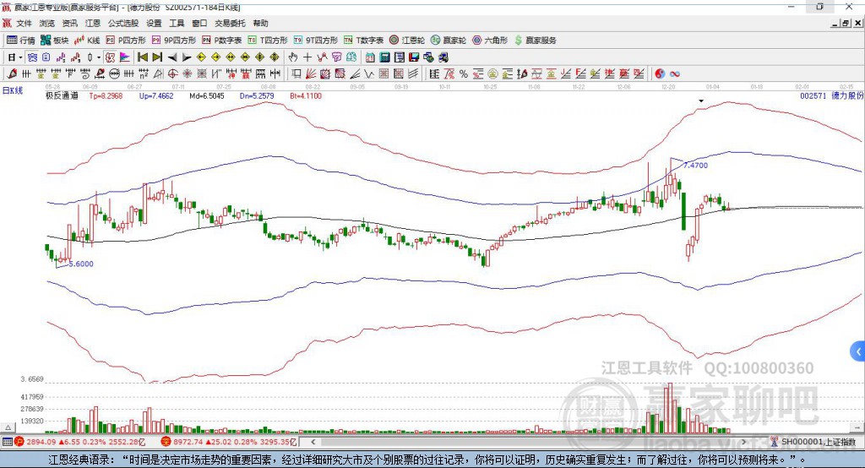Screen dimensions: 865x468
Task: Click the status bar grid icon
Action: tap(7, 442)
